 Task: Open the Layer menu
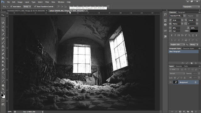click(27, 2)
